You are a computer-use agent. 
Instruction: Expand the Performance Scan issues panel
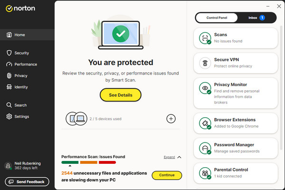[169, 157]
